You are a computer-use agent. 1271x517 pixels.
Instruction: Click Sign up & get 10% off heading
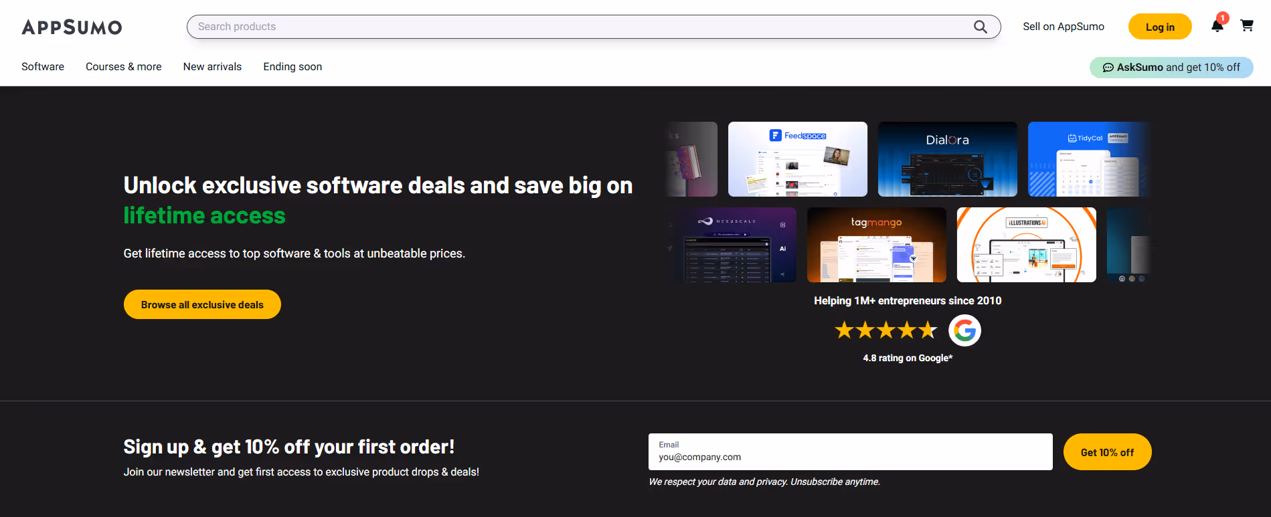pos(288,447)
